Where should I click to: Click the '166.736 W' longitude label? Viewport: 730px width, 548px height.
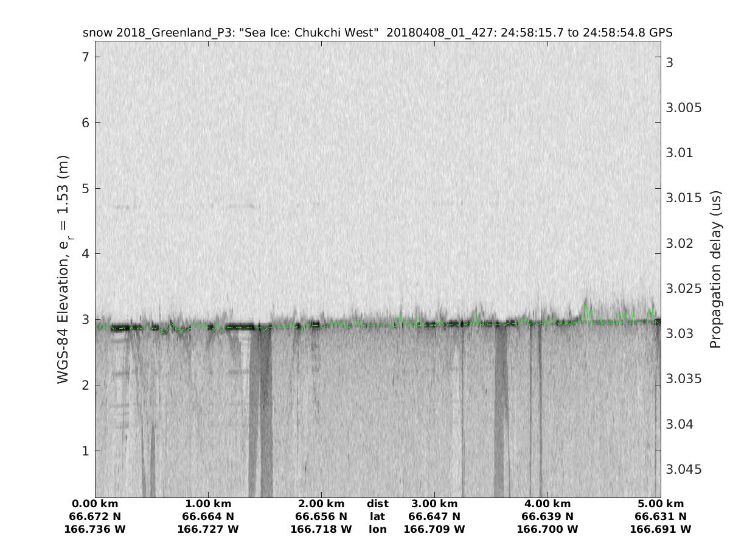(95, 530)
